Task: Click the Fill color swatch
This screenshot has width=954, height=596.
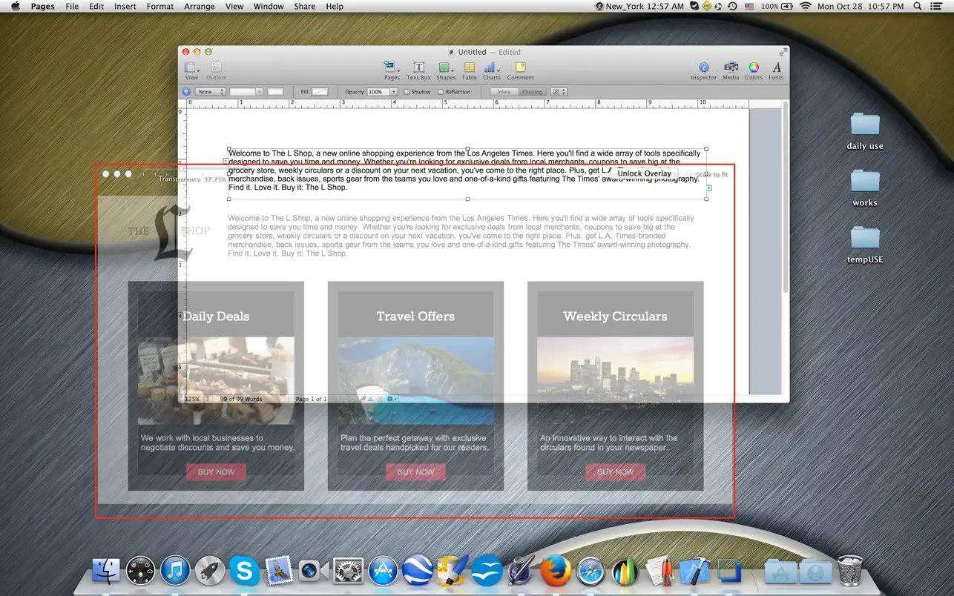Action: click(x=320, y=92)
